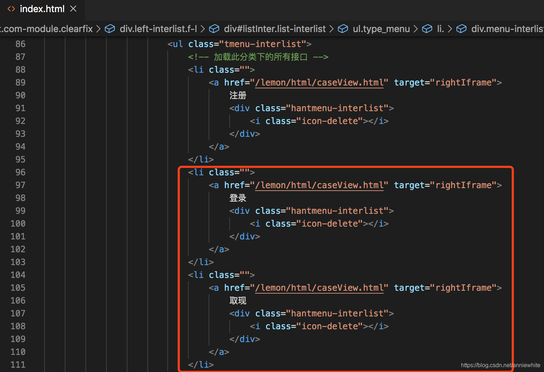Click cube icon before div.menu-interlist
The image size is (544, 372).
pyautogui.click(x=461, y=29)
